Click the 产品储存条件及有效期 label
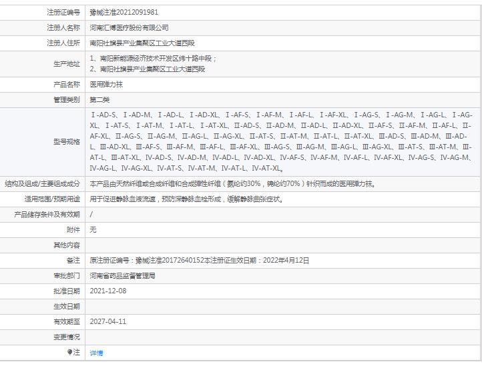482x366 pixels. tap(47, 215)
